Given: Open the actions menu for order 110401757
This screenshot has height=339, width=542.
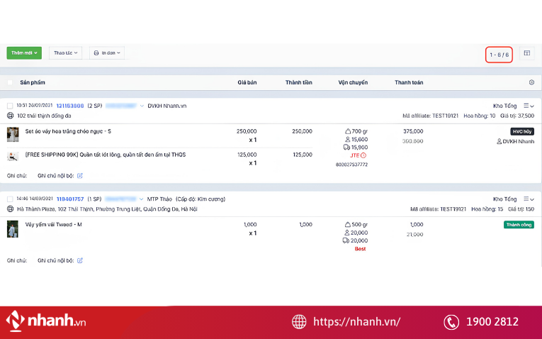Looking at the screenshot, I should (x=529, y=199).
